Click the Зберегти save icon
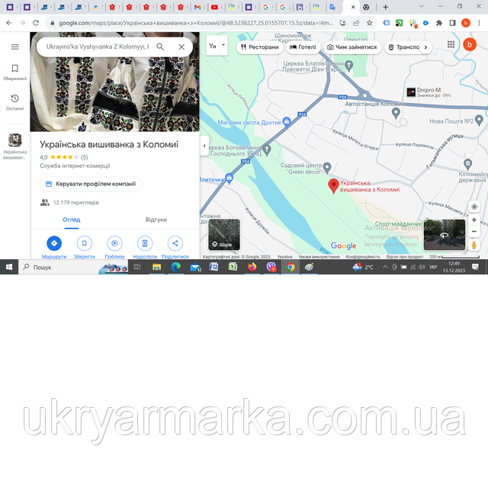The height and width of the screenshot is (488, 488). [85, 243]
